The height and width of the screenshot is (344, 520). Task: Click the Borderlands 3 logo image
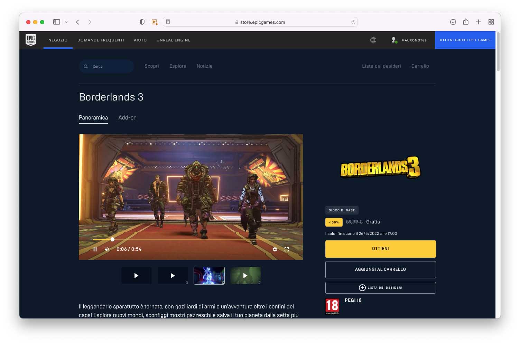[381, 168]
